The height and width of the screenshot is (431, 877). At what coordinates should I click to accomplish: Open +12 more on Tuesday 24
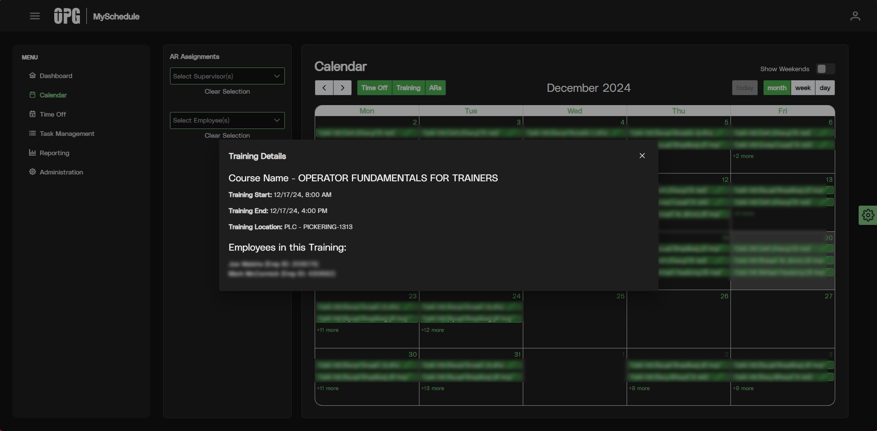(433, 330)
